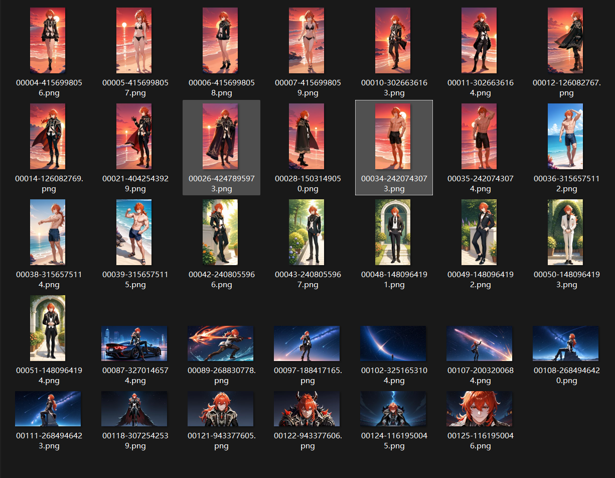Click file name 00111-2684946423.png
The width and height of the screenshot is (615, 478).
(x=49, y=441)
